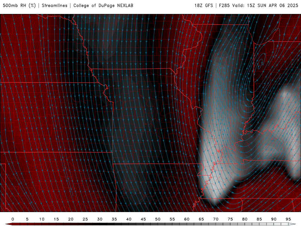Select the "20" value on the legend
Screen dimensions: 301x226
click(x=71, y=219)
